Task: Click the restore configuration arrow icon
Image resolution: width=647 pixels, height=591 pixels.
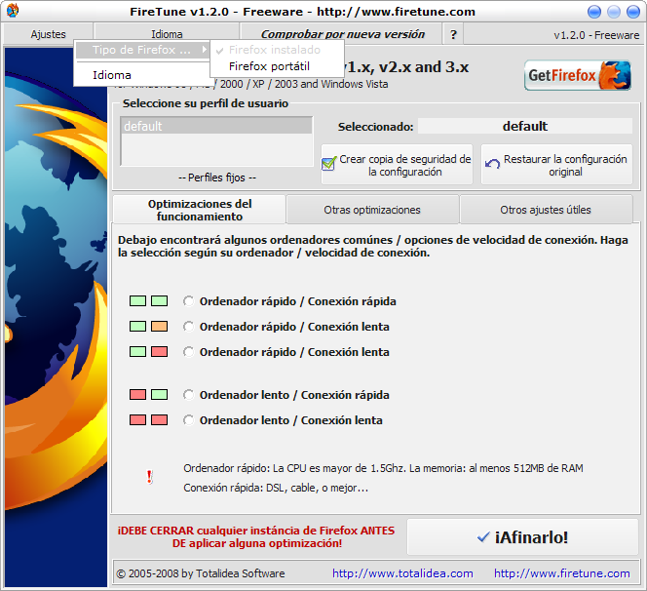Action: pyautogui.click(x=492, y=164)
